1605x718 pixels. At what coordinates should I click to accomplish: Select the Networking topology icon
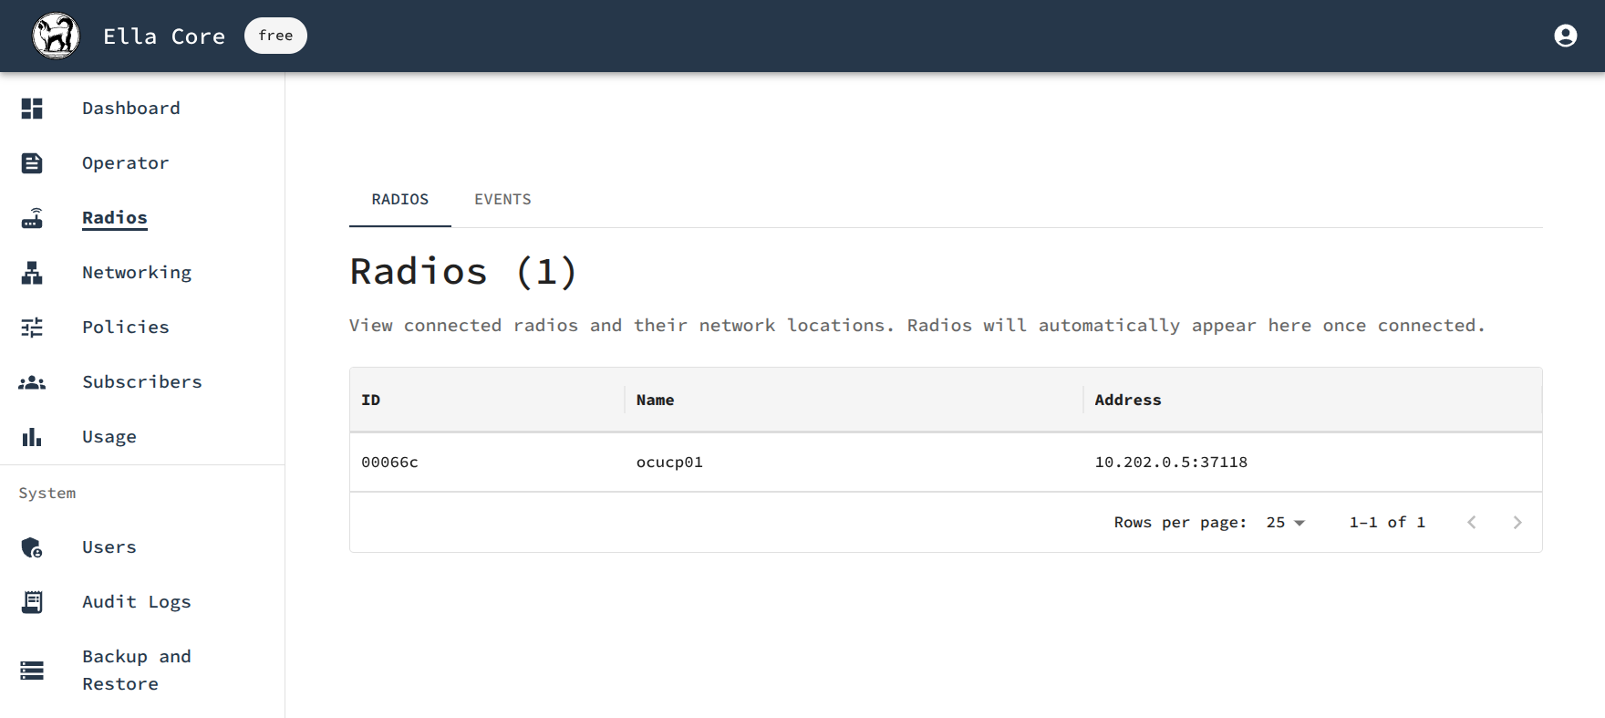32,273
